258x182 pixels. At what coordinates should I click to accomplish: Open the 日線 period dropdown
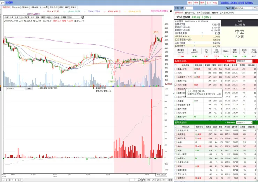coord(74,17)
